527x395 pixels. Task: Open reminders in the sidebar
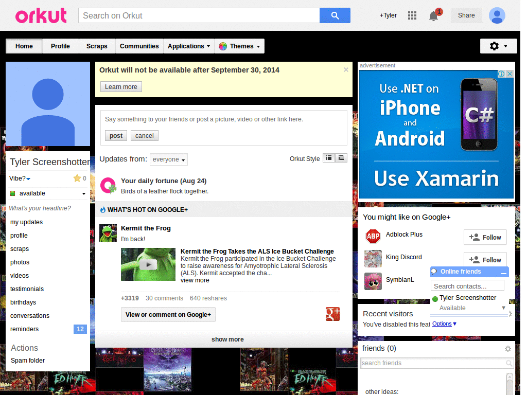pos(24,329)
